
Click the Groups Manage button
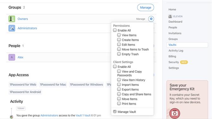point(146,8)
